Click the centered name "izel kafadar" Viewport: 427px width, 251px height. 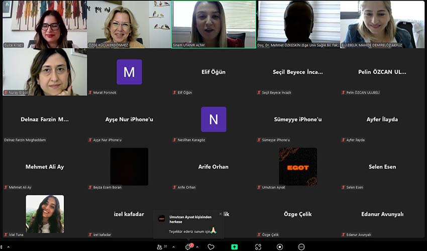tap(129, 214)
